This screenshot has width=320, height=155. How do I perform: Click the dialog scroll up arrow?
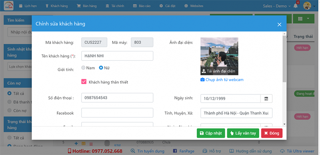coord(284,33)
